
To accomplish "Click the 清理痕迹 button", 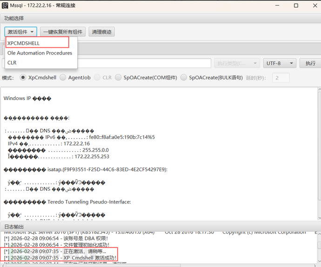I will click(x=102, y=32).
